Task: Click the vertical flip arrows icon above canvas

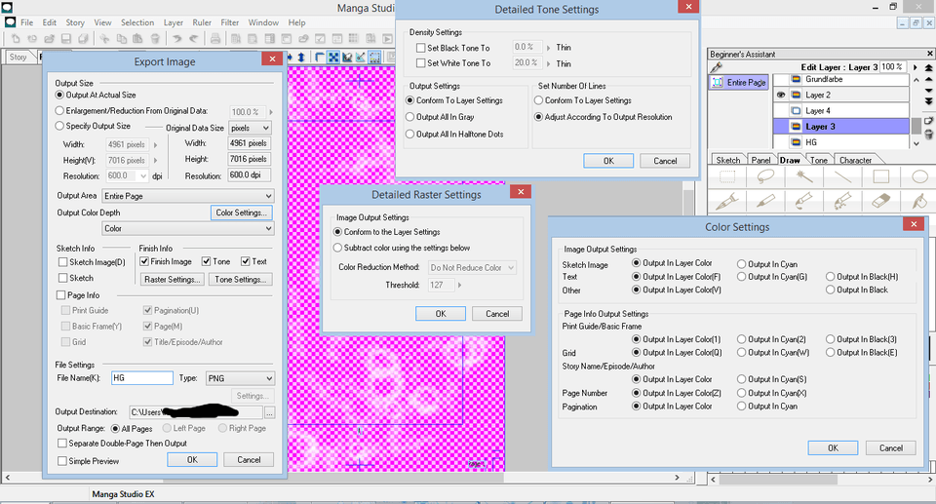Action: 301,57
